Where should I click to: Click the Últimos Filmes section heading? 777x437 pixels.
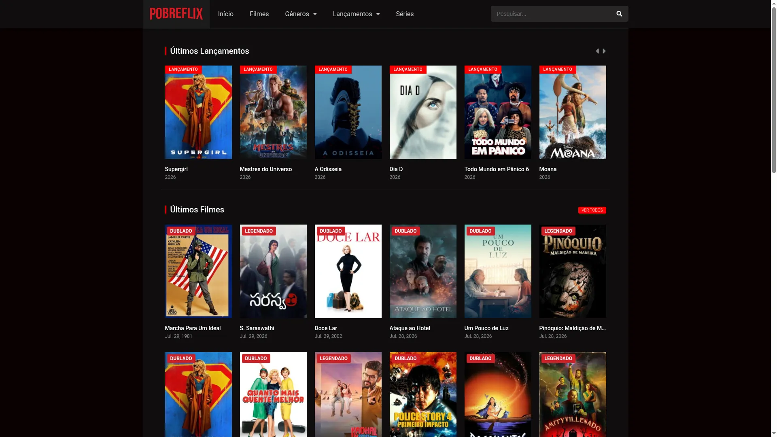click(x=197, y=210)
